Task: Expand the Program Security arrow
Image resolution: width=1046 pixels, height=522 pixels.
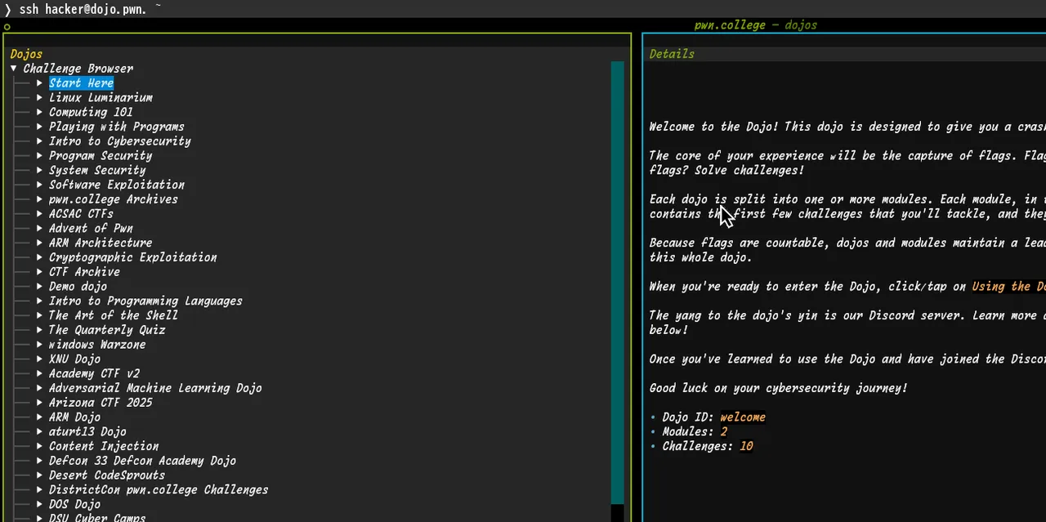Action: pos(39,156)
